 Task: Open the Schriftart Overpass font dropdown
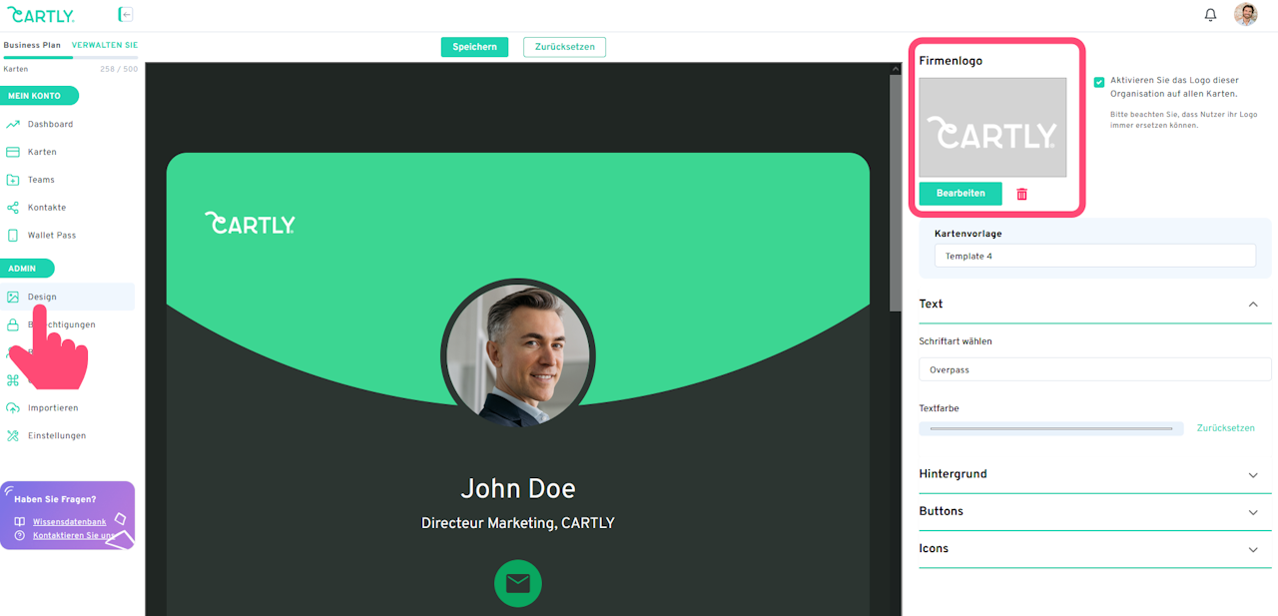point(1095,369)
